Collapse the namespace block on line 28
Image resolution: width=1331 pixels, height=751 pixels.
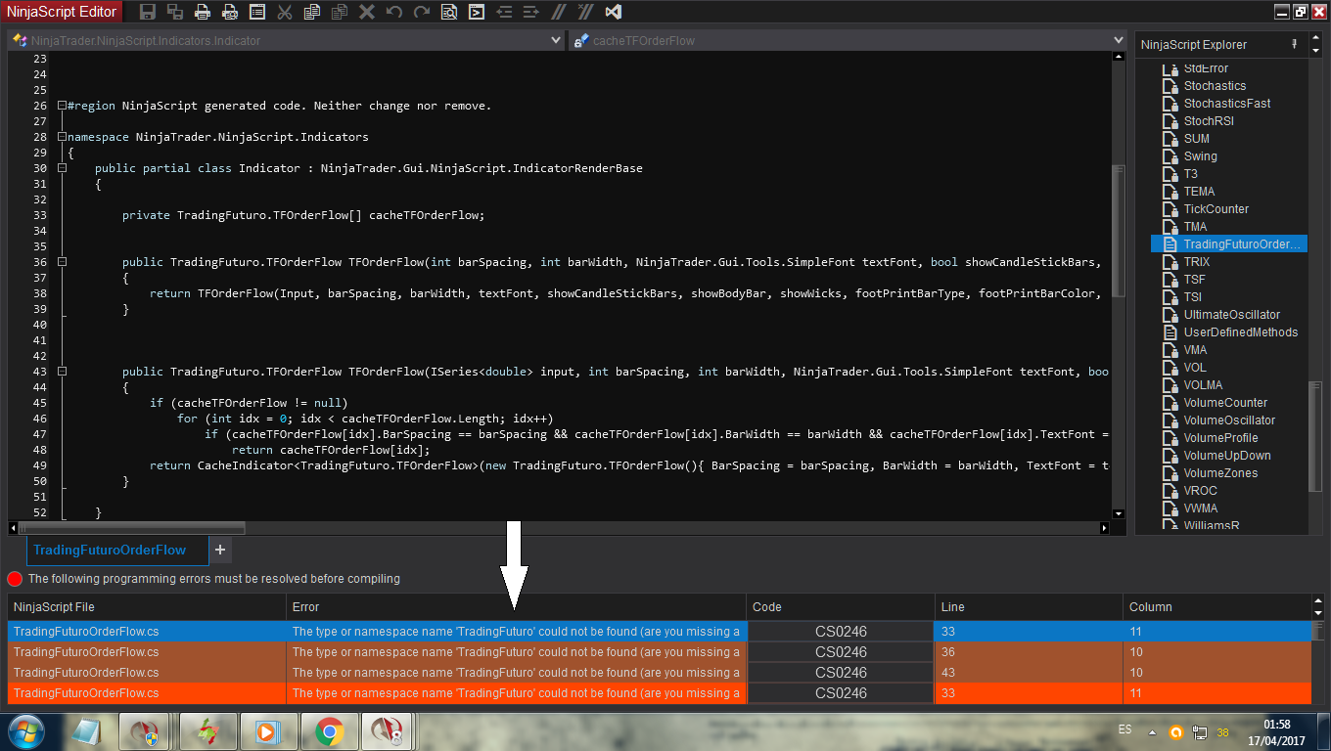click(62, 137)
